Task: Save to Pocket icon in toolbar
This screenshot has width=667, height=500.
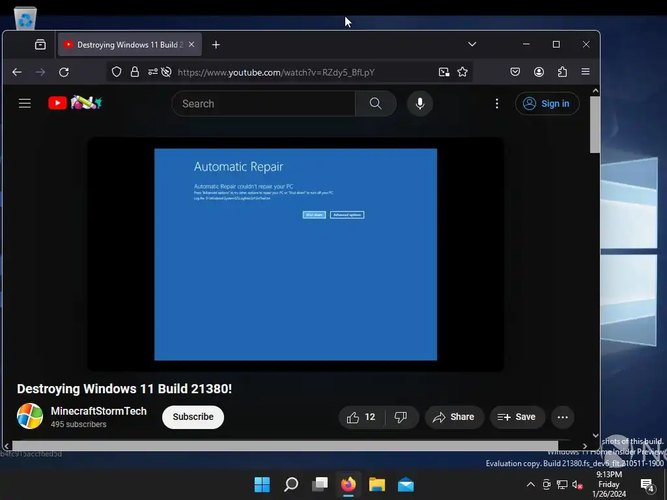Action: point(515,72)
